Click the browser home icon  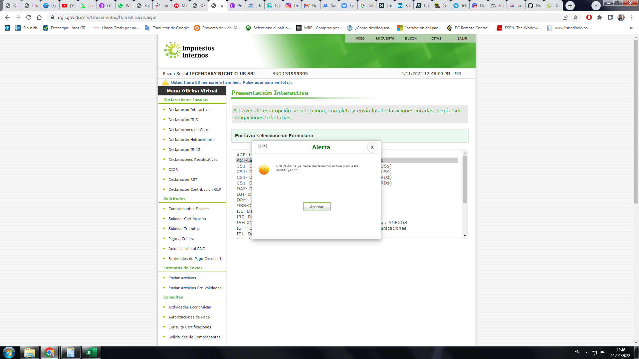click(39, 17)
